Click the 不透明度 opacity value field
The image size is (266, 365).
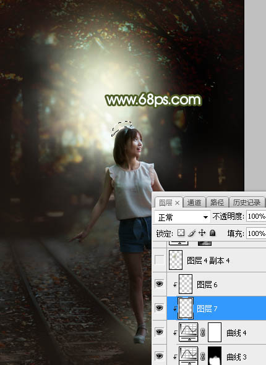pos(256,217)
